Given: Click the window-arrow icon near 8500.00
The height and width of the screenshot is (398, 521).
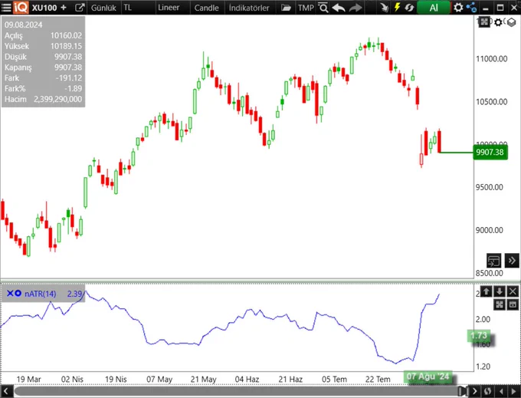Looking at the screenshot, I should click(493, 261).
